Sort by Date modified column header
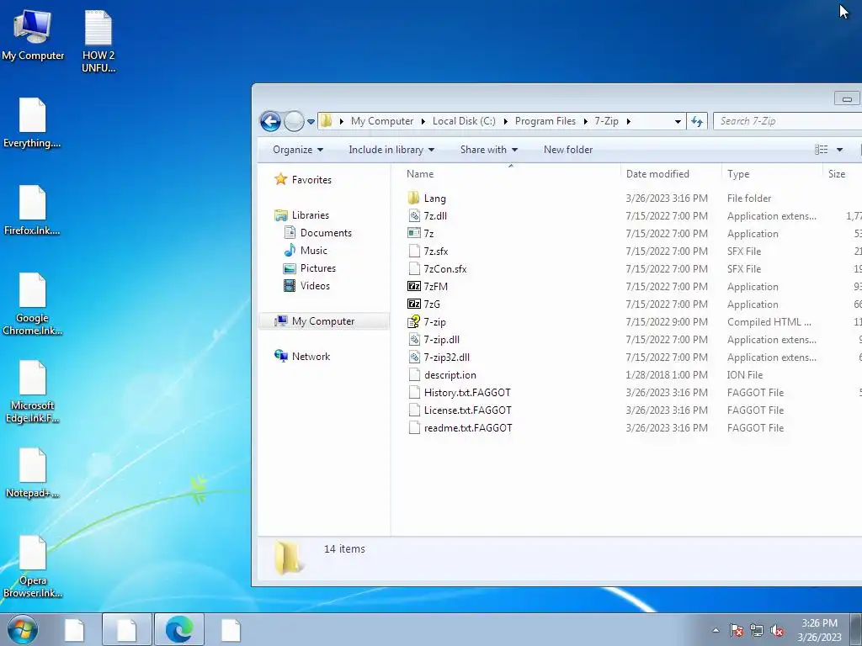862x646 pixels. click(657, 173)
